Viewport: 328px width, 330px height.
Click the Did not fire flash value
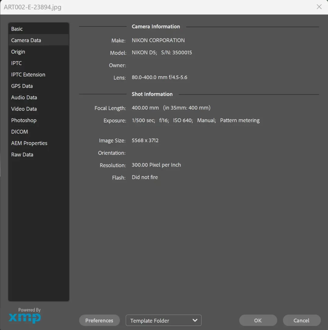click(145, 177)
